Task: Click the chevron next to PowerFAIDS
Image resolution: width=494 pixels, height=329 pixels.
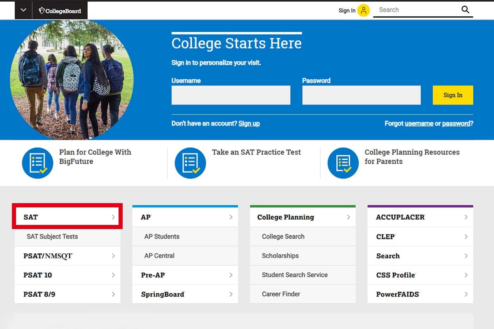Action: [x=466, y=294]
